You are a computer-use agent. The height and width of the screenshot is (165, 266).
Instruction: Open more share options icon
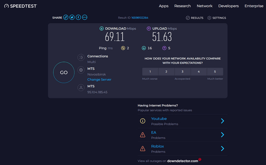coord(85,17)
